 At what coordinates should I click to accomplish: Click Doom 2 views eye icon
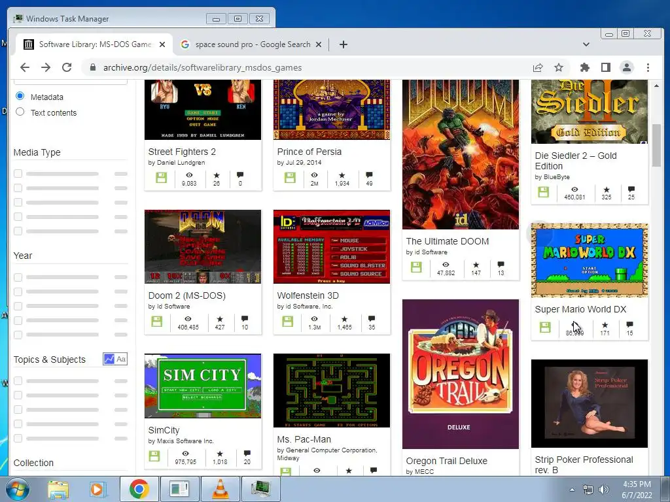(x=188, y=318)
